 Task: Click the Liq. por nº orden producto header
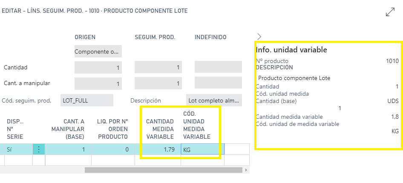tap(113, 129)
